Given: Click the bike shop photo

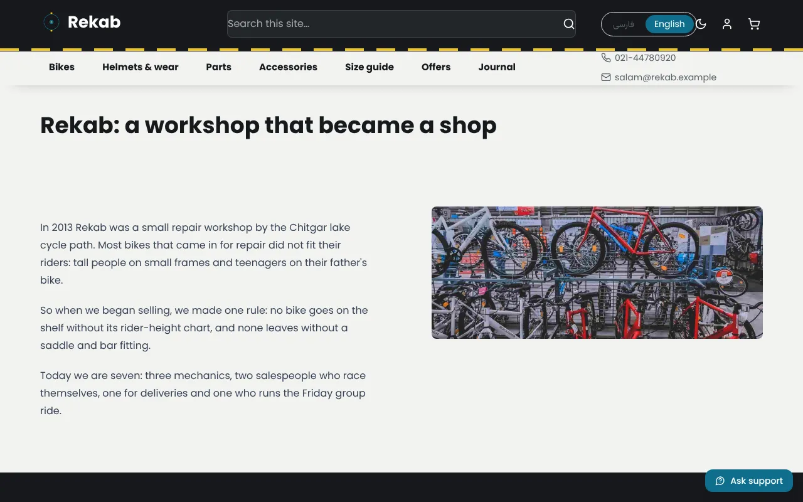Looking at the screenshot, I should pyautogui.click(x=597, y=273).
